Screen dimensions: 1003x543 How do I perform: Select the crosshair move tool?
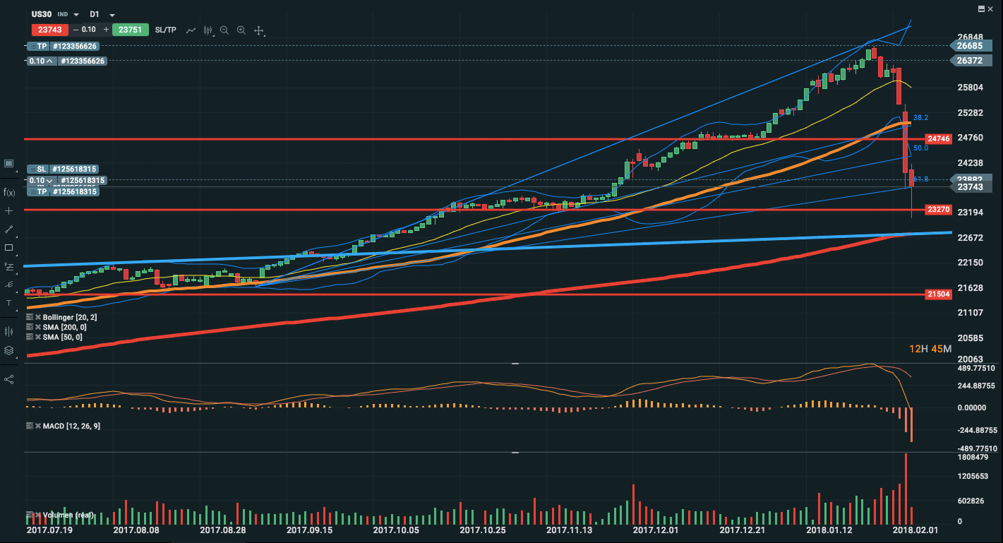click(x=259, y=30)
